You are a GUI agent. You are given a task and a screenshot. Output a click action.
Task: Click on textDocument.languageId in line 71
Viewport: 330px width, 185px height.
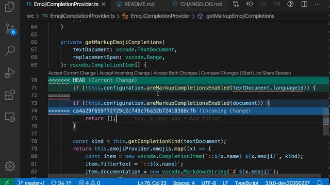(x=268, y=88)
